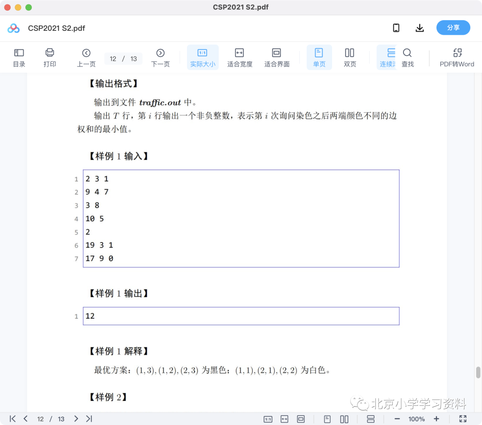Switch to 单页 single page layout

[x=319, y=58]
